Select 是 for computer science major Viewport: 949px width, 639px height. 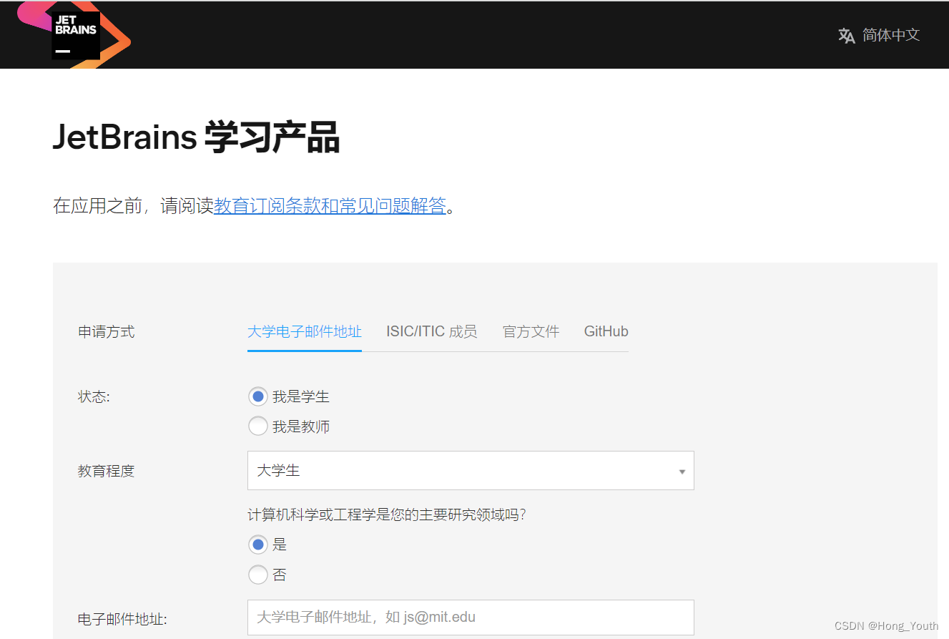(x=258, y=545)
